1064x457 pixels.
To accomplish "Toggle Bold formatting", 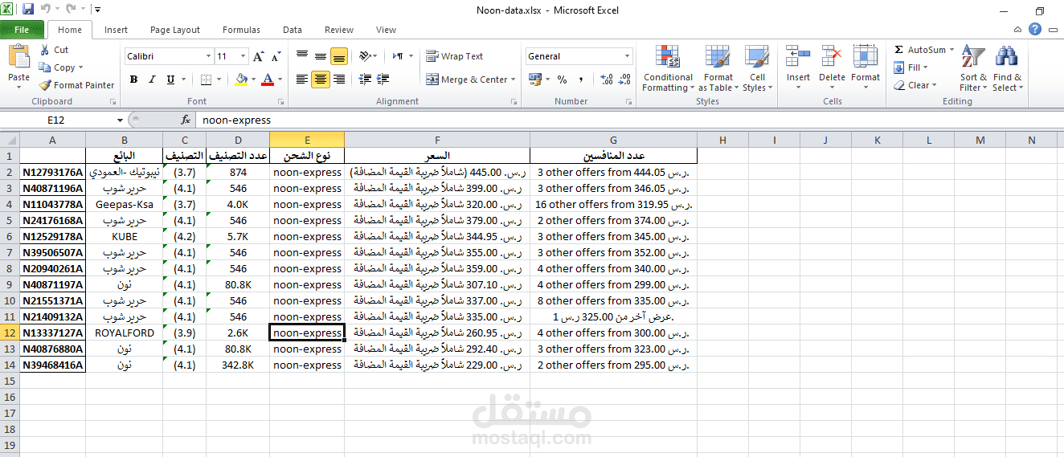I will click(133, 80).
